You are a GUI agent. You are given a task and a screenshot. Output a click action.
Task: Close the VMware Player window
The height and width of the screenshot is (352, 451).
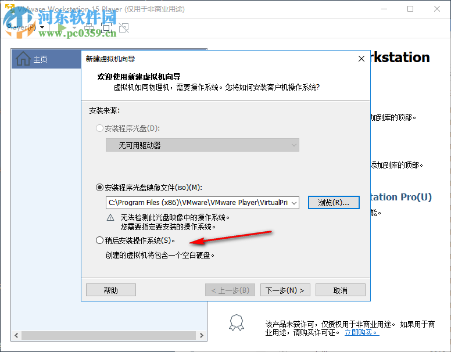(x=437, y=9)
